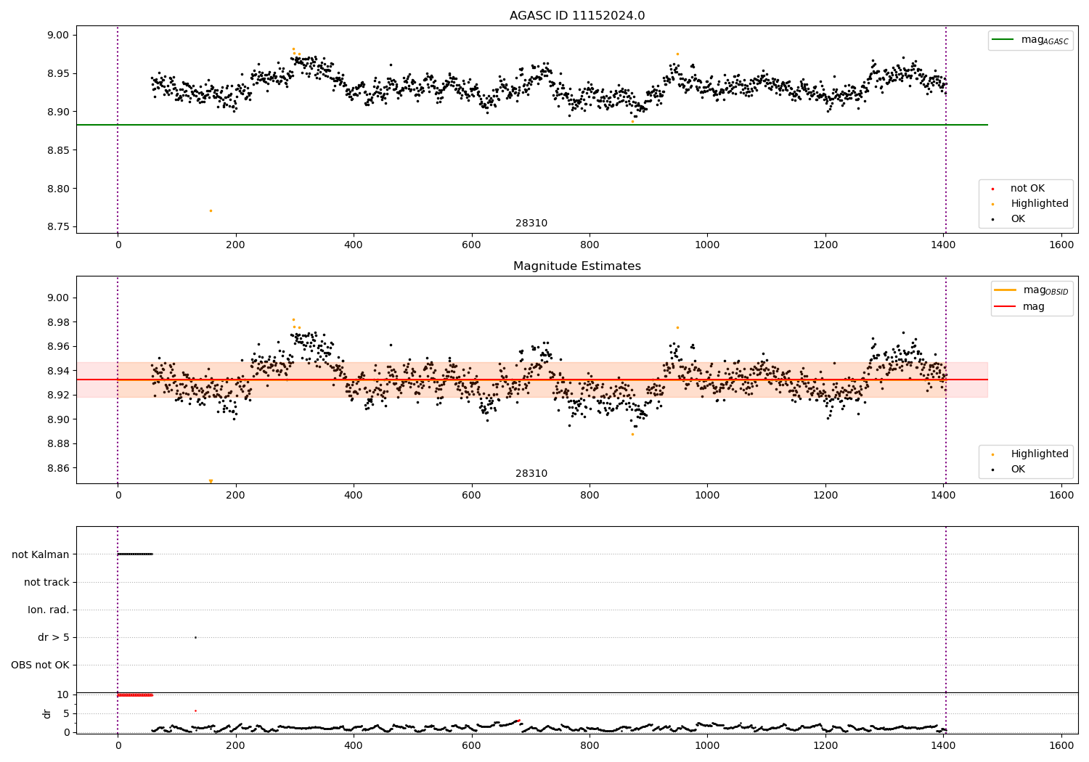Click the OK legend entry in Magnitude Estimates plot
The image size is (1089, 762).
pyautogui.click(x=1009, y=469)
